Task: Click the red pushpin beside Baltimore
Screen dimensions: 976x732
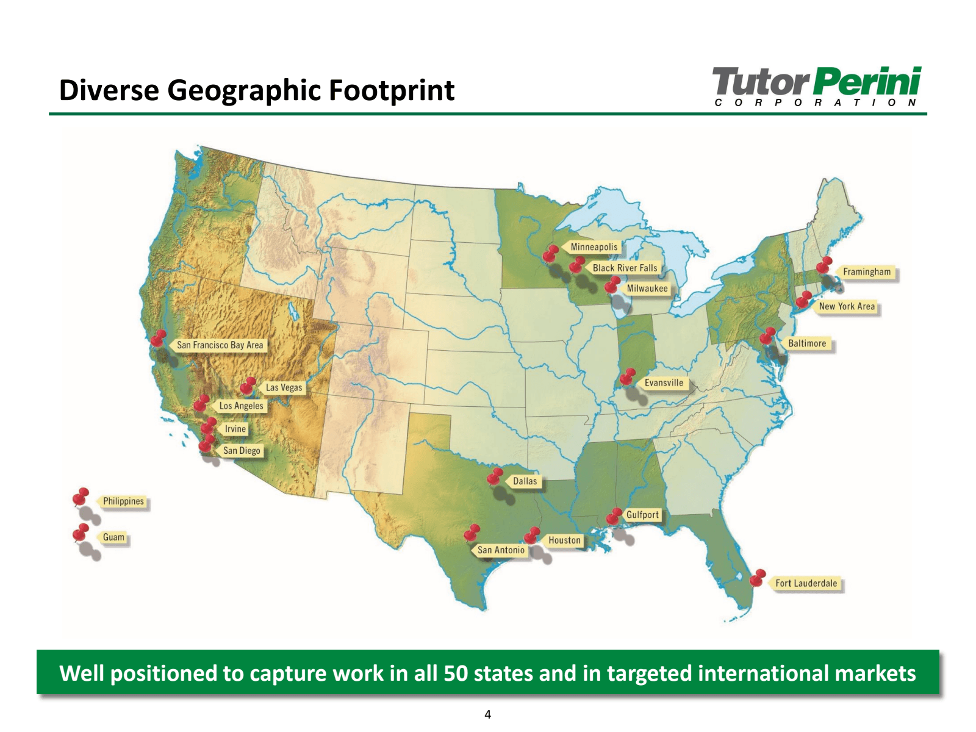Action: pos(767,336)
